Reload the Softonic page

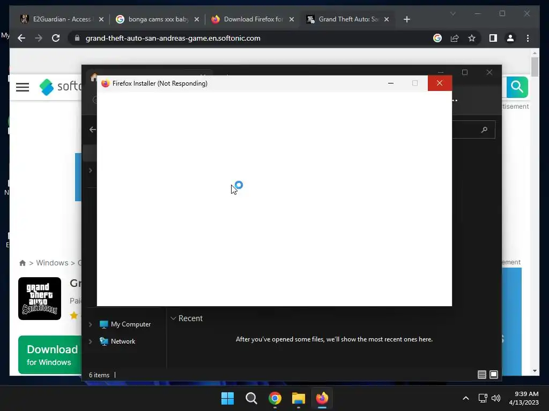click(56, 38)
